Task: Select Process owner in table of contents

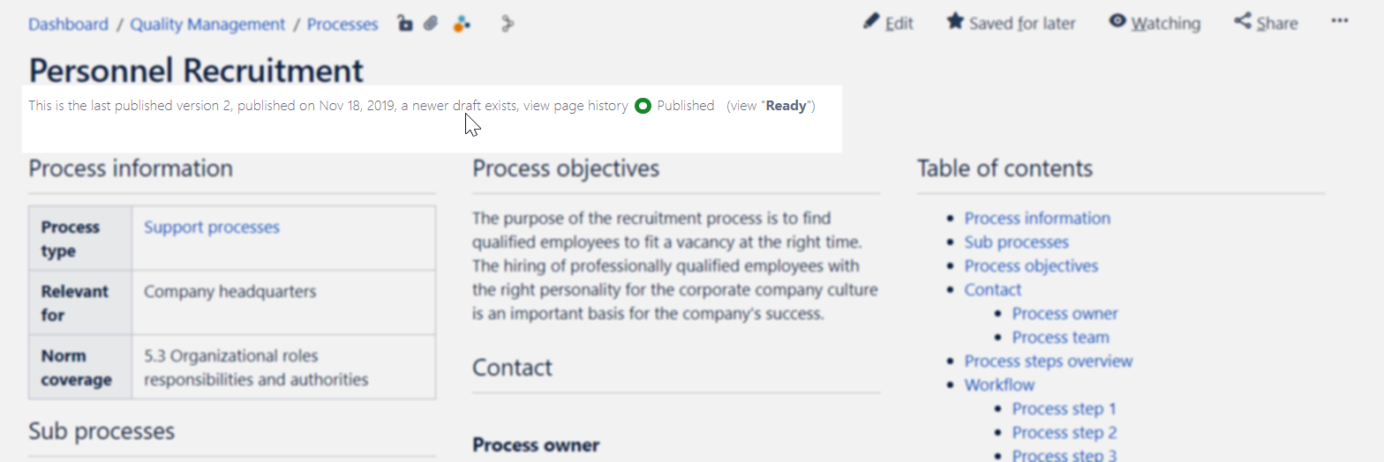Action: pos(1064,314)
